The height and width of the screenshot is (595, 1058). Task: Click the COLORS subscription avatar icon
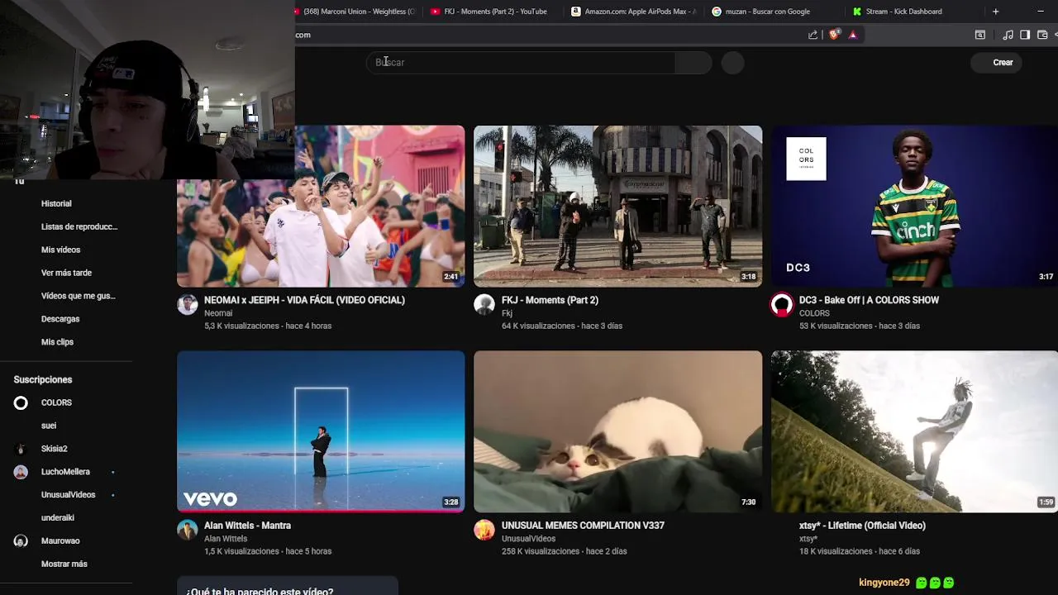(x=21, y=402)
